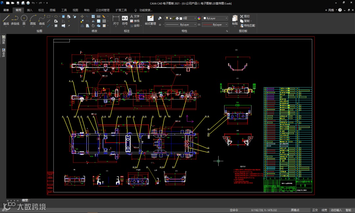Open 样式管理 style manager
The image size is (355, 213).
[150, 20]
